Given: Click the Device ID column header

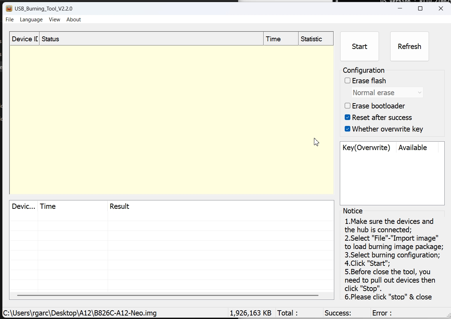Looking at the screenshot, I should click(x=24, y=39).
